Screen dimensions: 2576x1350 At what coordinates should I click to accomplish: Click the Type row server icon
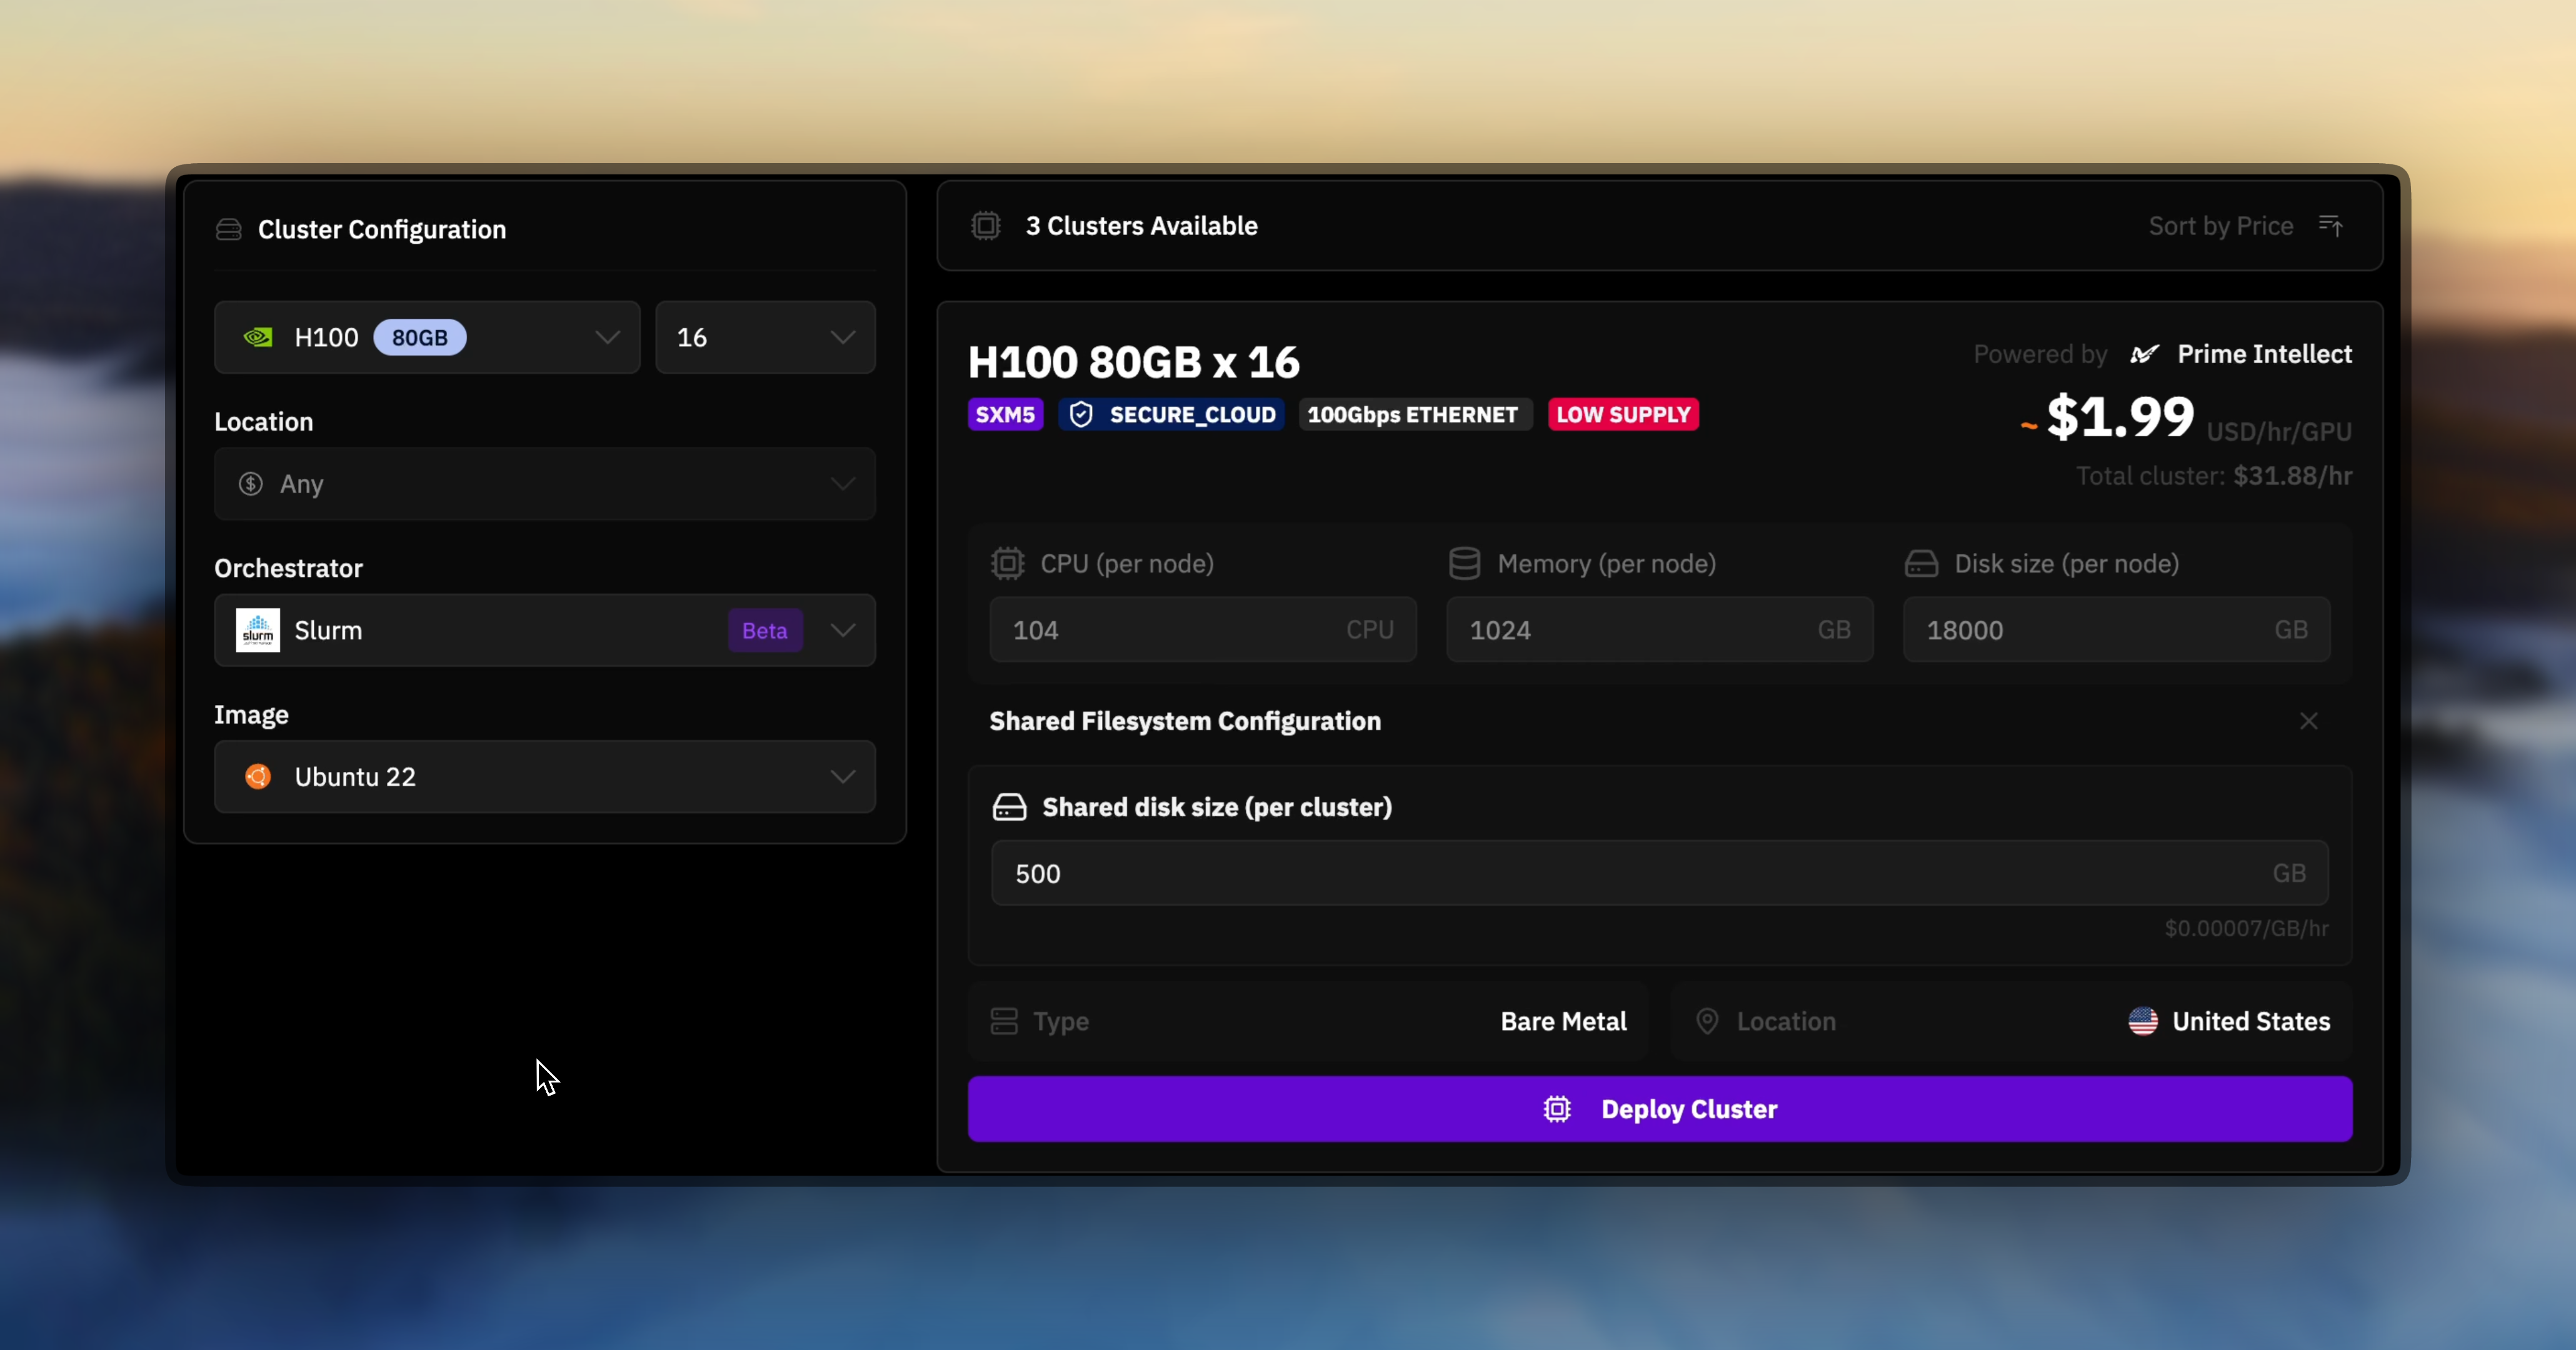pos(1004,1021)
